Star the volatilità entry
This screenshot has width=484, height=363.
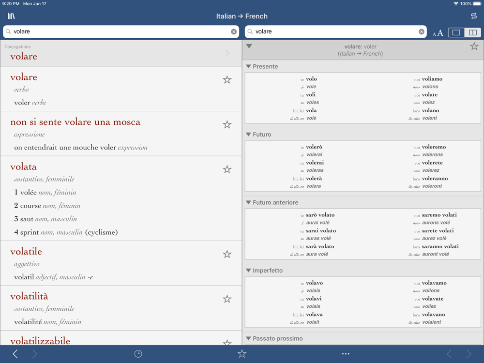click(227, 299)
